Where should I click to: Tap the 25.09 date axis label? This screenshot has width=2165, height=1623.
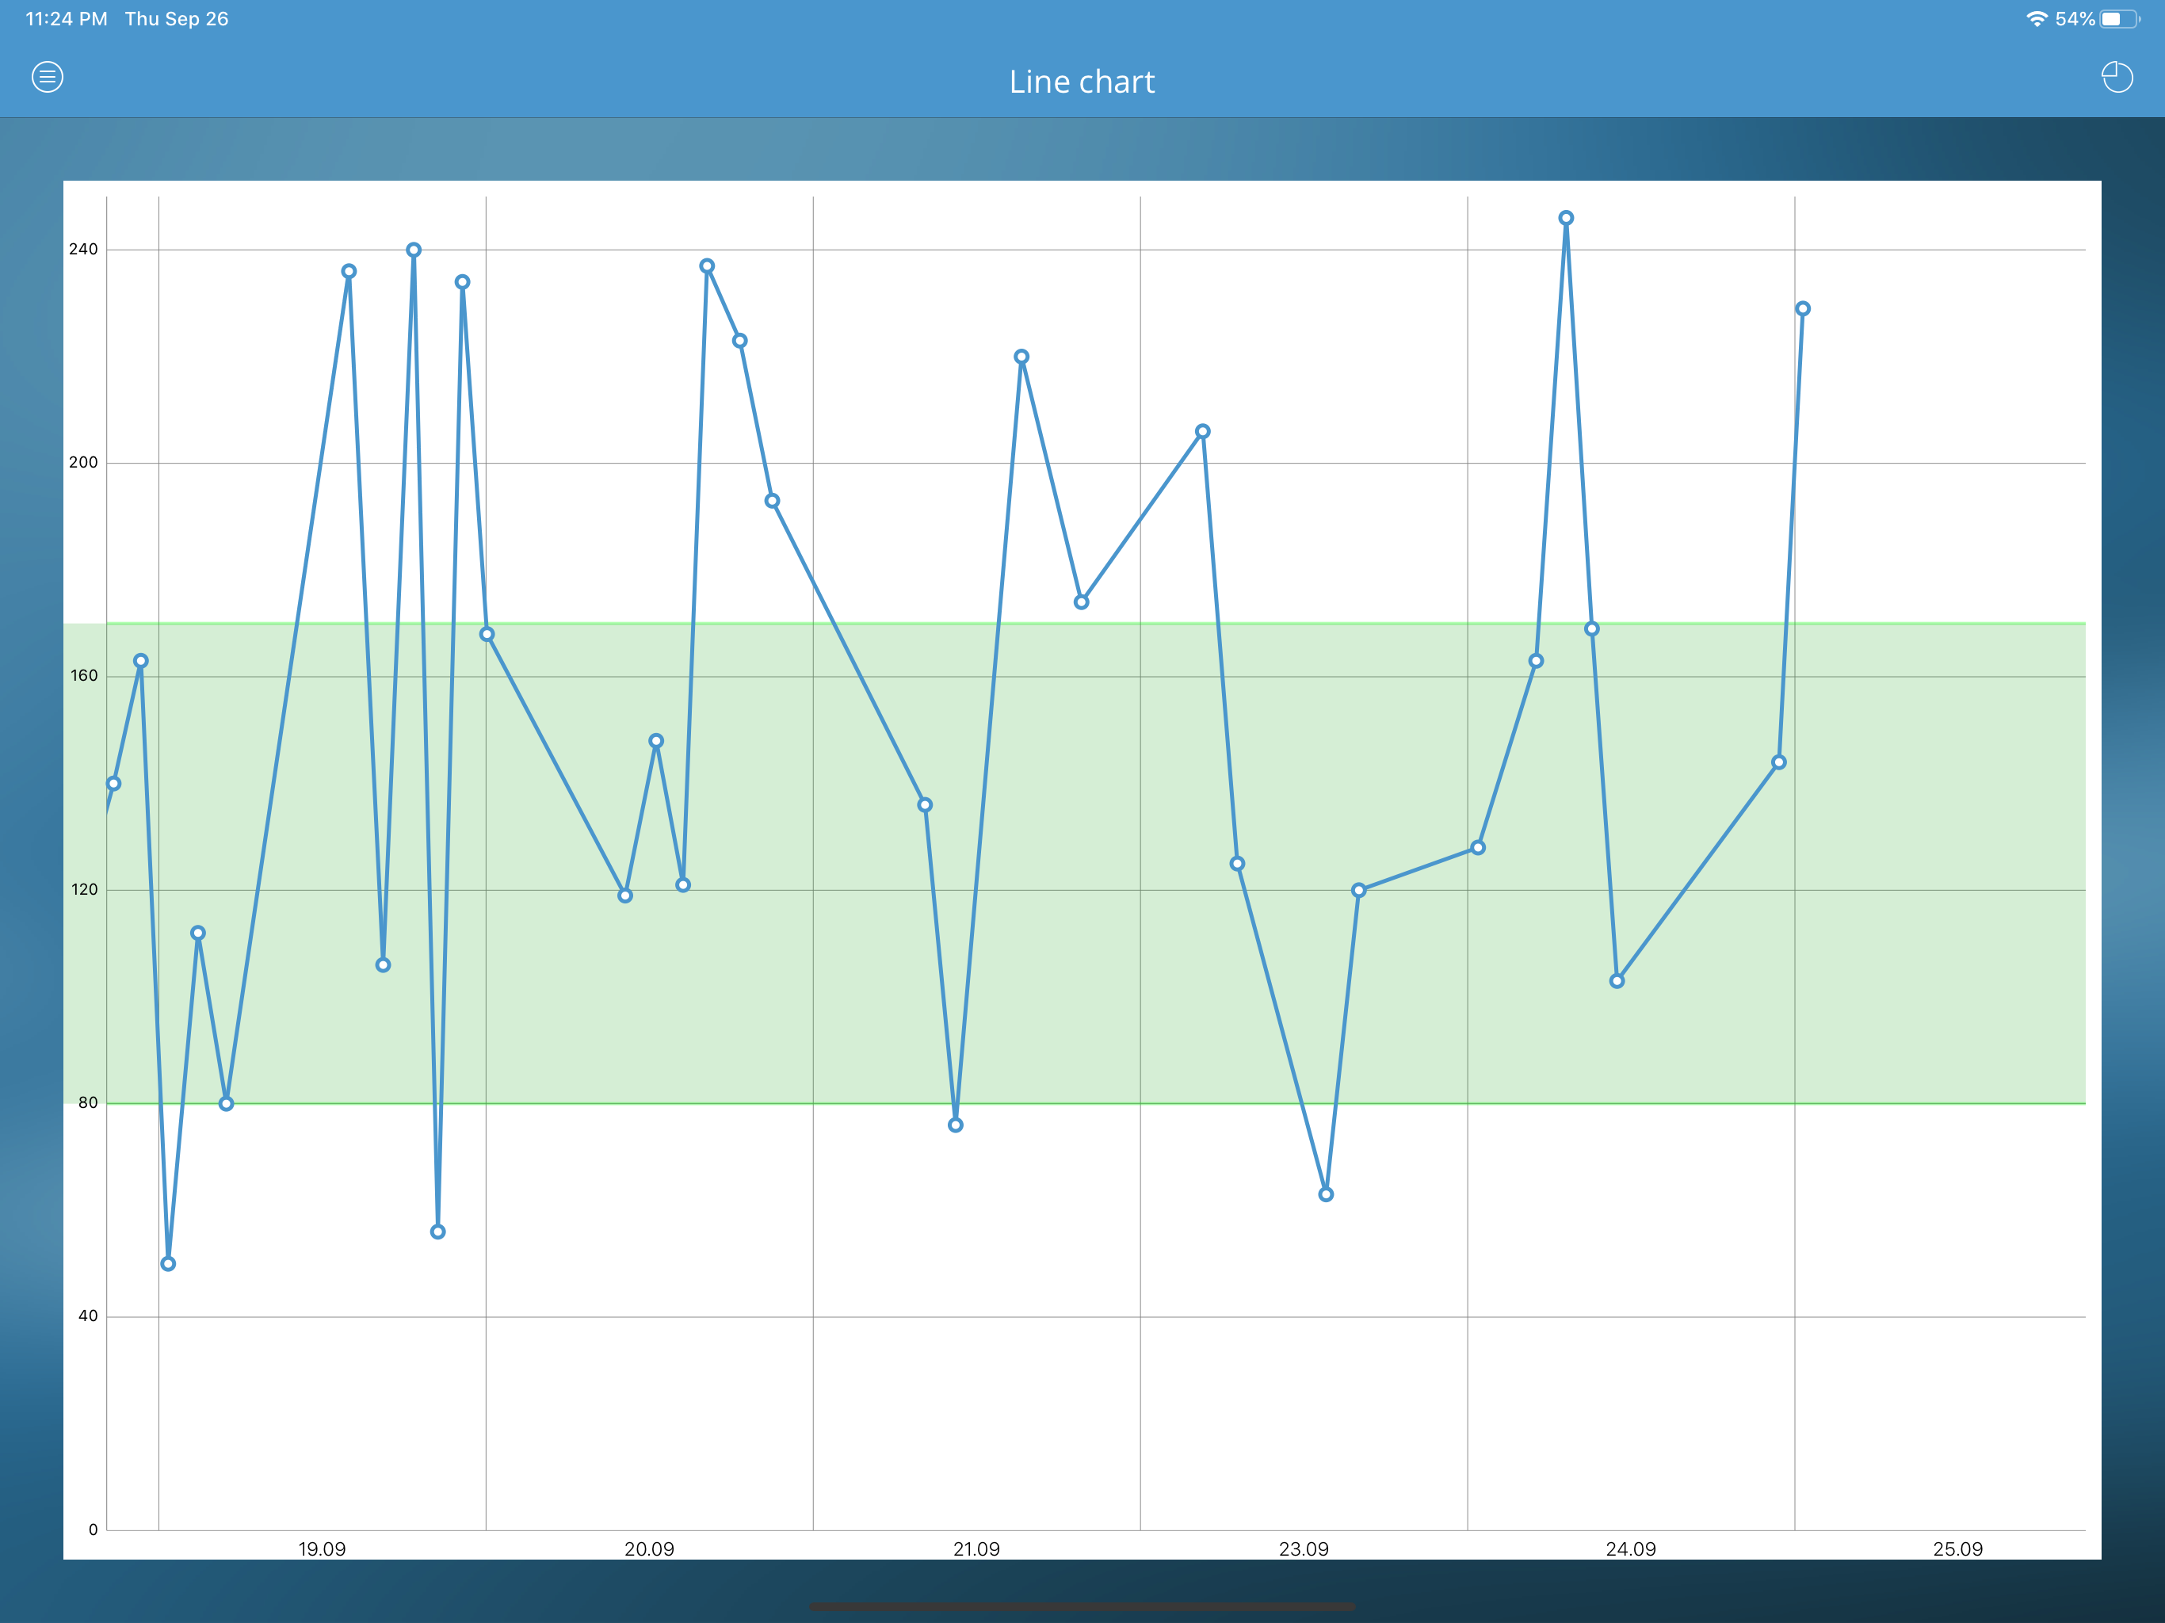[x=1957, y=1549]
